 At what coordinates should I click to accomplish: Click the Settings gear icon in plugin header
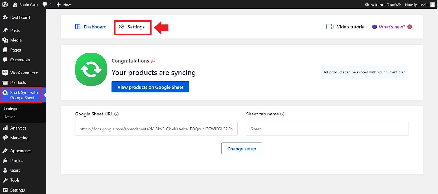[122, 26]
